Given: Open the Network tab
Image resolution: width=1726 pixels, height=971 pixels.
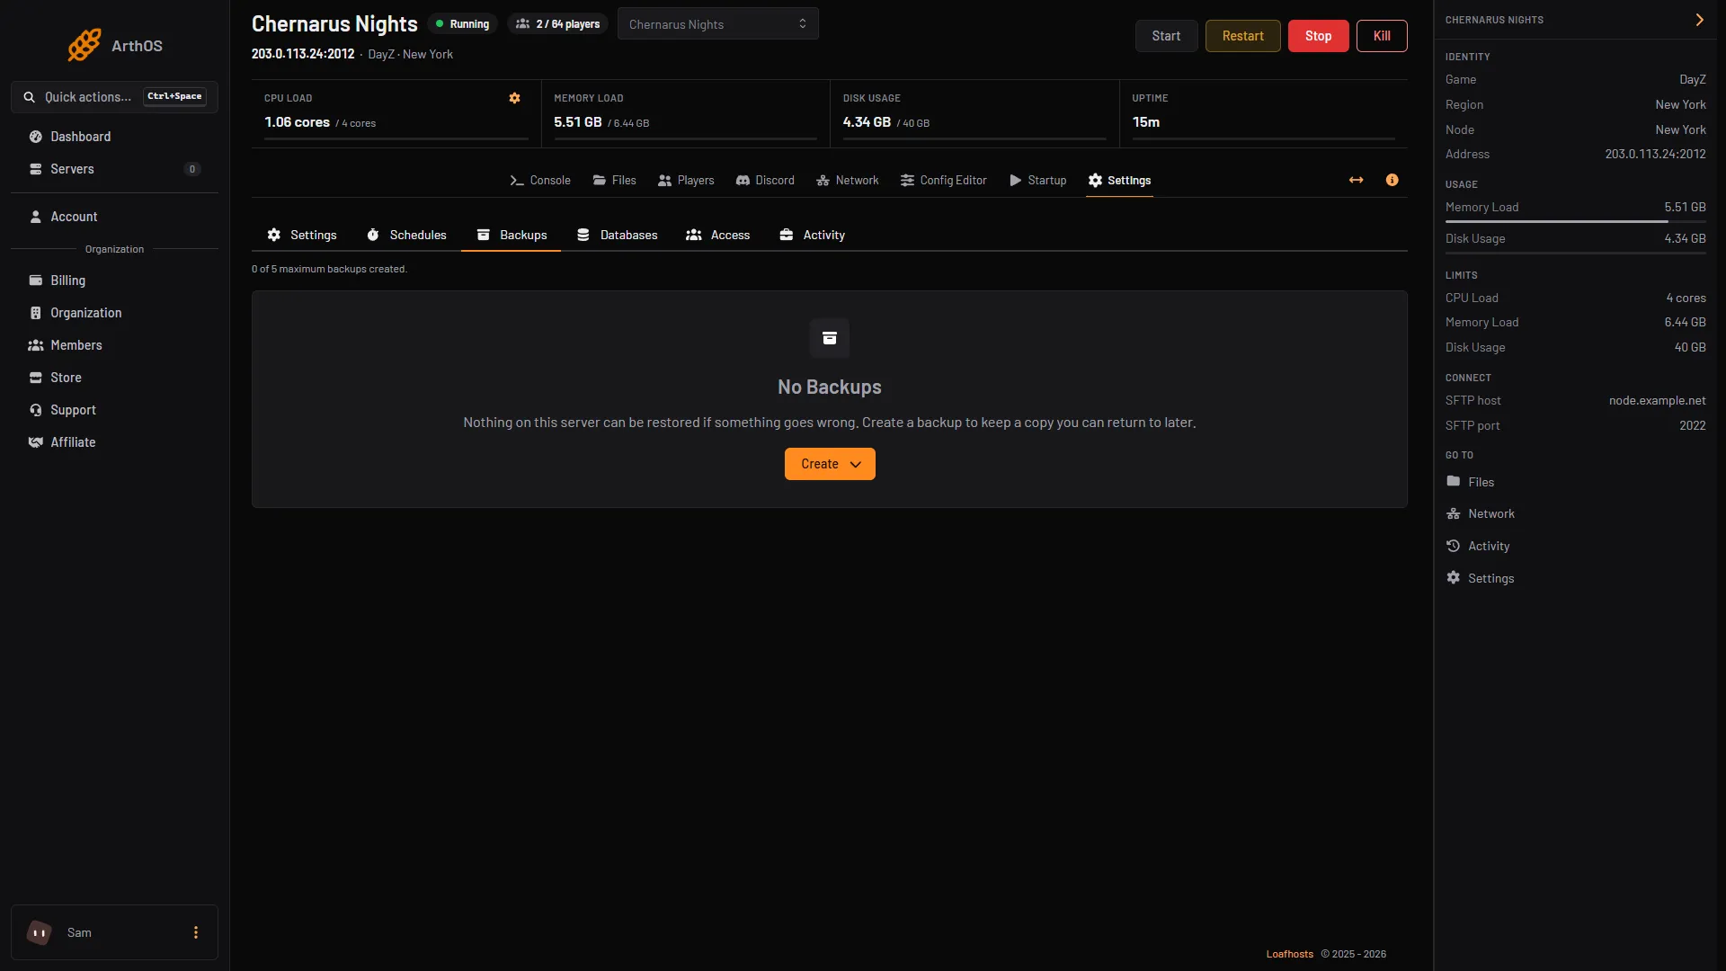Looking at the screenshot, I should 847,181.
